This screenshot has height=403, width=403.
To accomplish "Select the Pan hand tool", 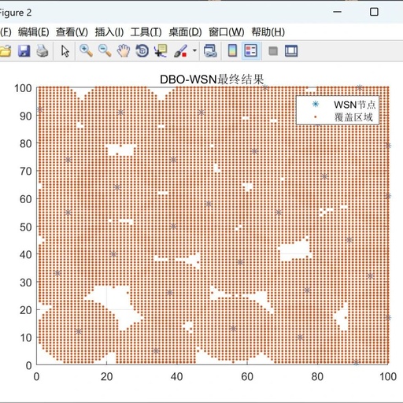I will 124,51.
